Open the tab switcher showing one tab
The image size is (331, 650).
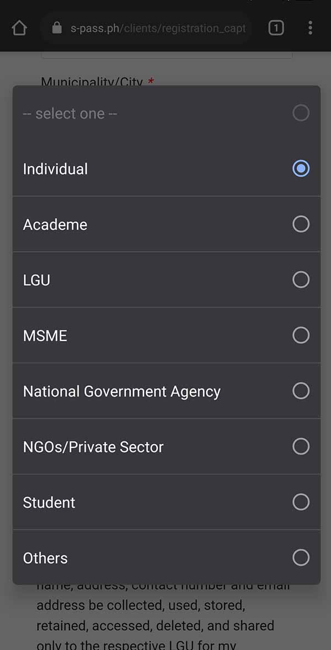pyautogui.click(x=276, y=27)
